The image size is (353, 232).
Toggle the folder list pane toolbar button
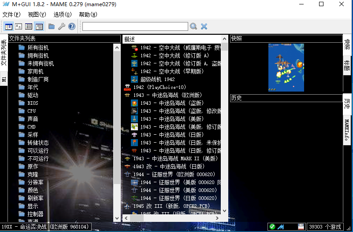[x=8, y=26]
